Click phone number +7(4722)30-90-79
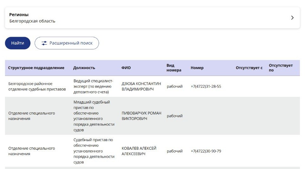 [x=206, y=151]
